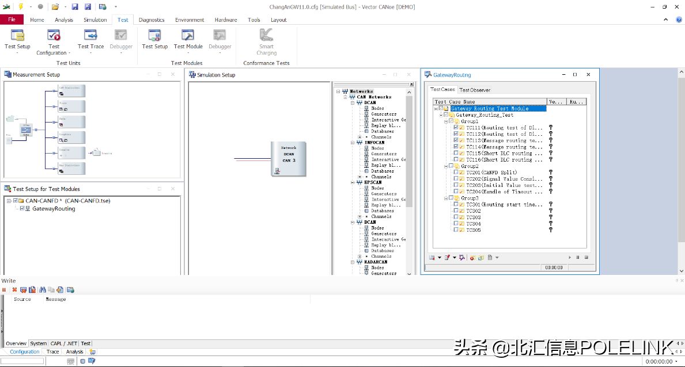Open the Test Trace ribbon button
The width and height of the screenshot is (685, 367).
click(91, 42)
